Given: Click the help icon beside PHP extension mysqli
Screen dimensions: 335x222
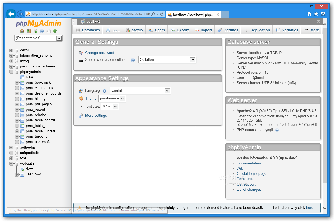Looking at the screenshot, I should (x=277, y=130).
